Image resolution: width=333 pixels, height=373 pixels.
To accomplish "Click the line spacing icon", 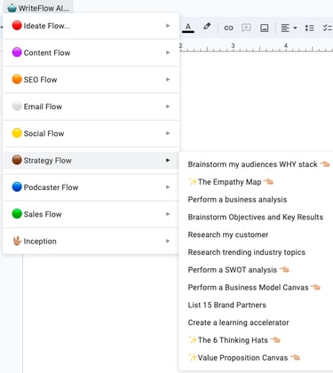I will (310, 28).
